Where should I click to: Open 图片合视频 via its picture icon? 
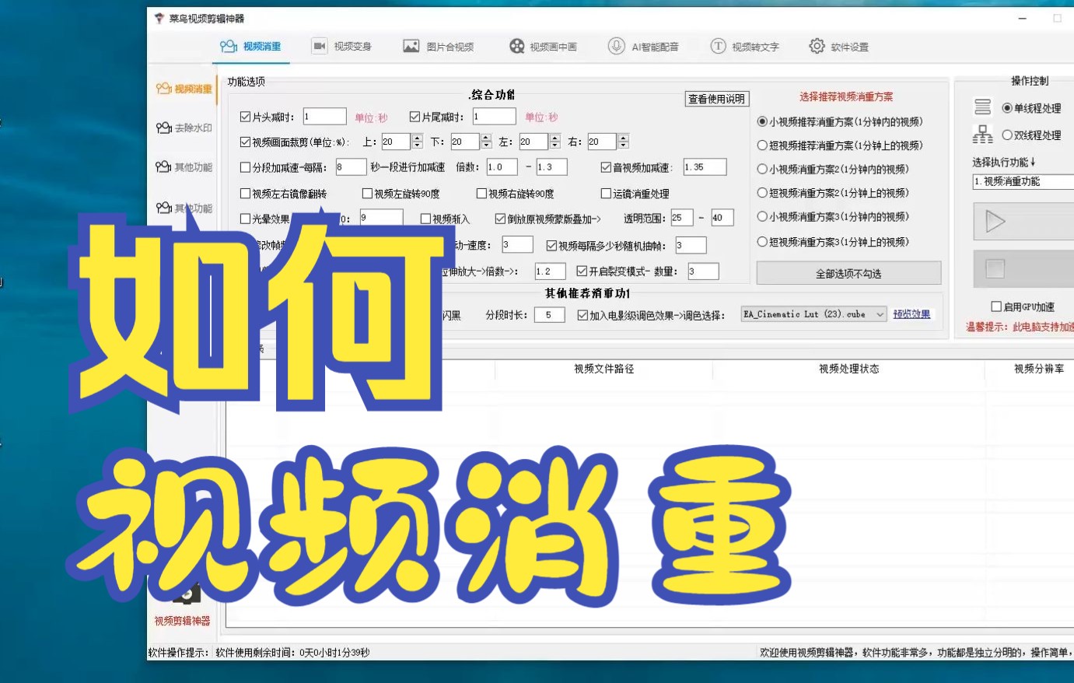[x=410, y=46]
